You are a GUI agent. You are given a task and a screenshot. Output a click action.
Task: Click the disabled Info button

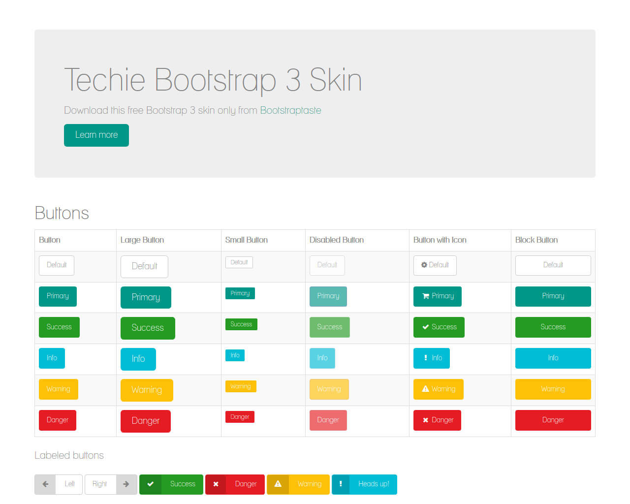click(322, 358)
